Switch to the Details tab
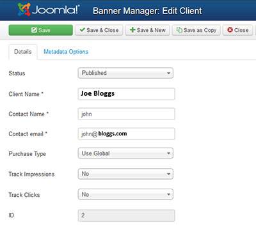Viewport: 256px width, 232px height. click(23, 52)
